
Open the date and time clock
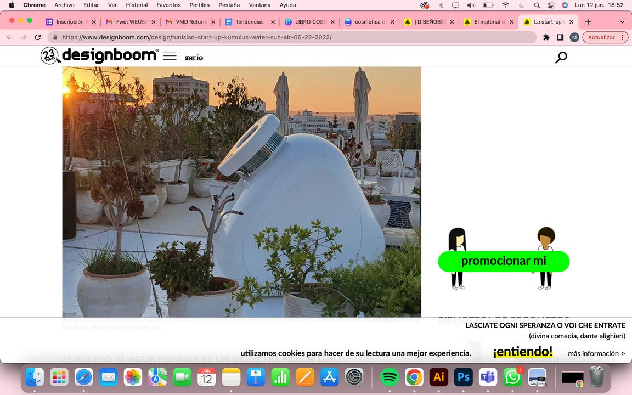click(599, 5)
